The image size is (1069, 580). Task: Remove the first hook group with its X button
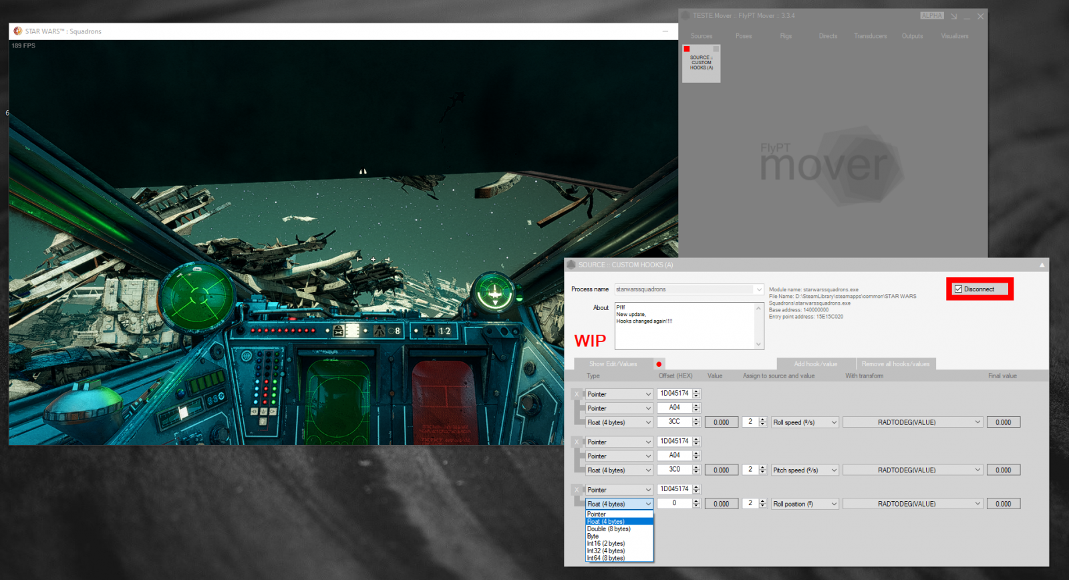pyautogui.click(x=577, y=394)
